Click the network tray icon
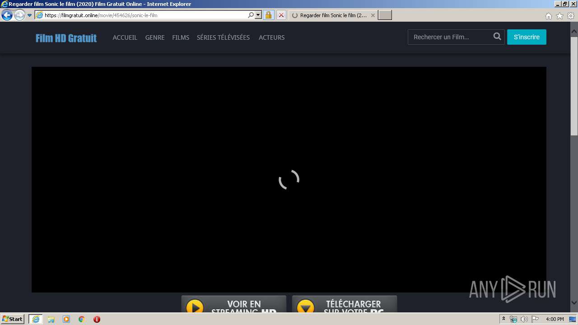 point(513,319)
